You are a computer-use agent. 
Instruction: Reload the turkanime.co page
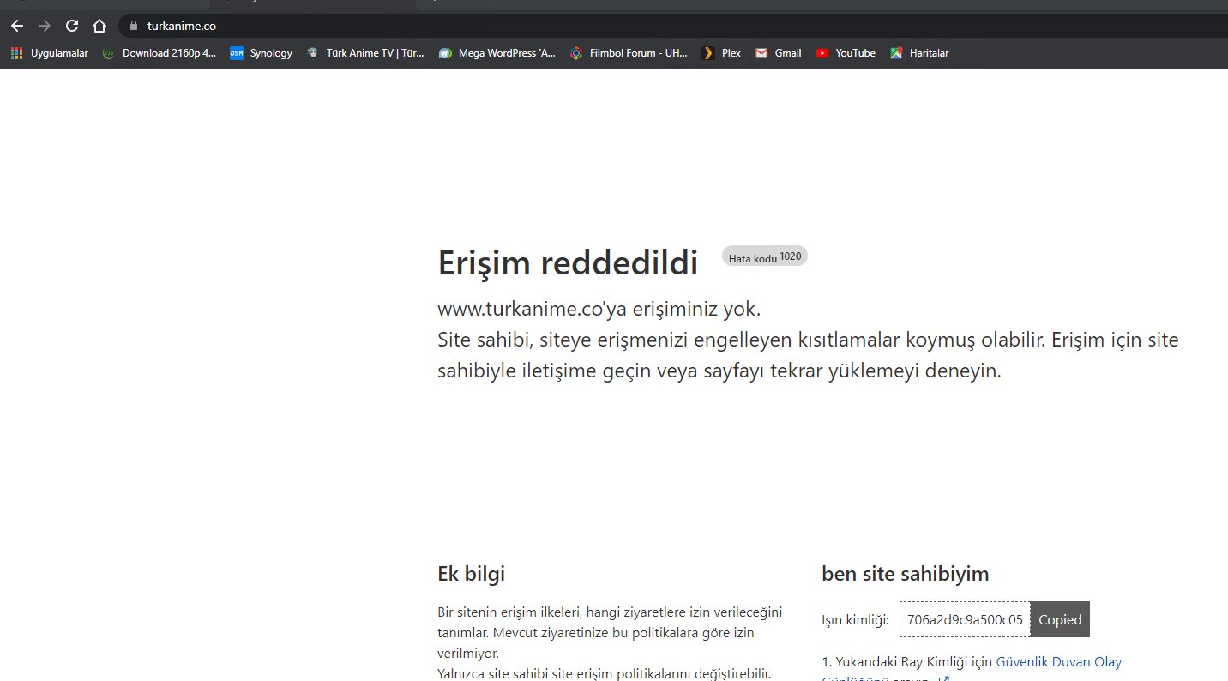pos(72,26)
